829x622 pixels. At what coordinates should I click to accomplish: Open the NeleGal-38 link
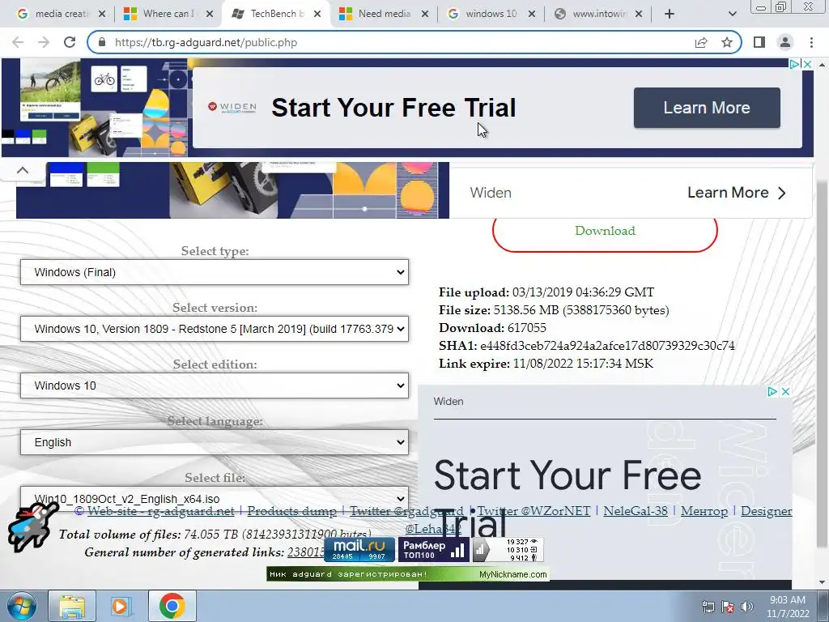pyautogui.click(x=636, y=511)
